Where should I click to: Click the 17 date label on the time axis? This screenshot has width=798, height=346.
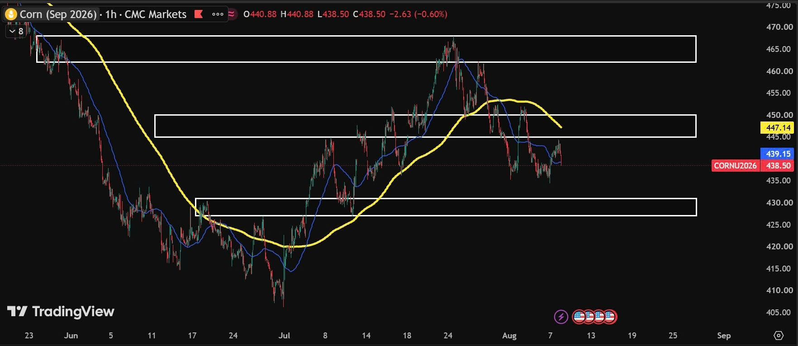point(192,336)
